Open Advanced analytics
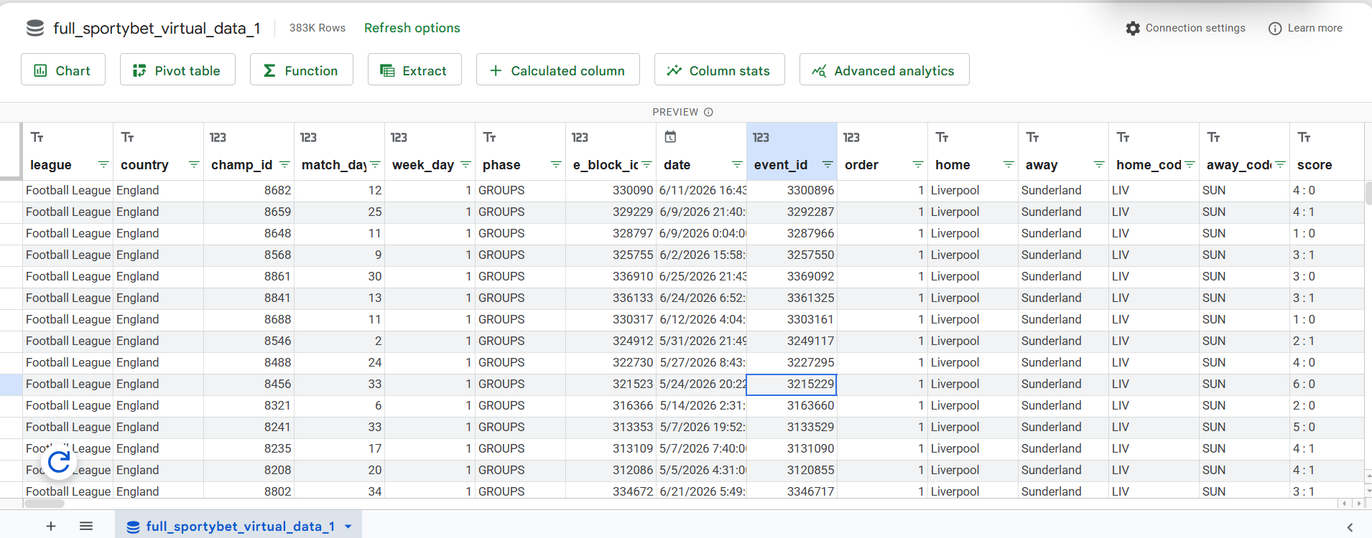Viewport: 1372px width, 538px height. pos(884,70)
